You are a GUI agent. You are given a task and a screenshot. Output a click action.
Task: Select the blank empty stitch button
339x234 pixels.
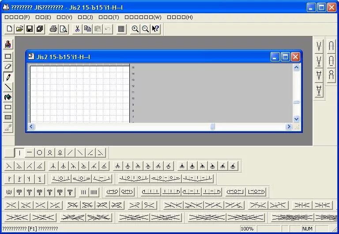[x=9, y=153]
